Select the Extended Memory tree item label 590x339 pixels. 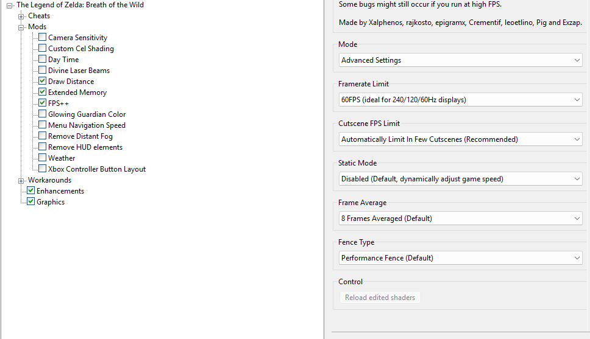[77, 93]
